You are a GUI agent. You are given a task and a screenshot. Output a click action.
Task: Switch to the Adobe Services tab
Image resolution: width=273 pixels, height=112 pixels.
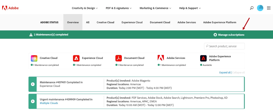coord(187,22)
